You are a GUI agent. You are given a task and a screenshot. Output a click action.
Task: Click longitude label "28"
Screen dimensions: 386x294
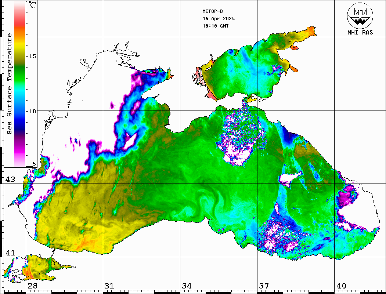(x=32, y=286)
